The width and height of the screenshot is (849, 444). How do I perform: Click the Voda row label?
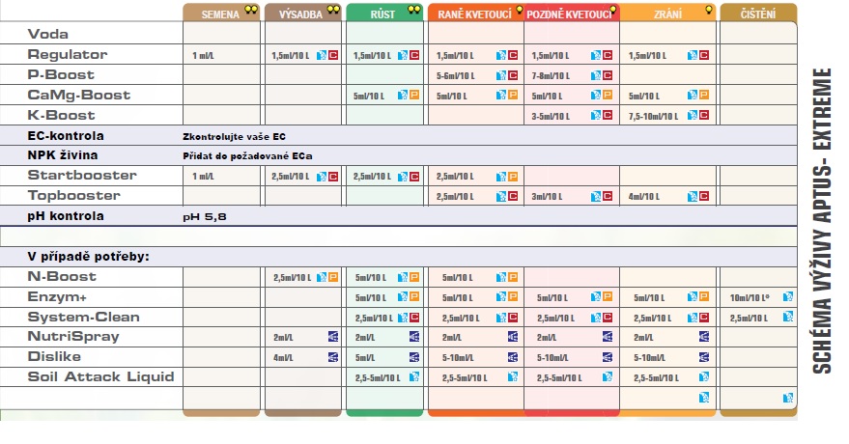click(48, 34)
